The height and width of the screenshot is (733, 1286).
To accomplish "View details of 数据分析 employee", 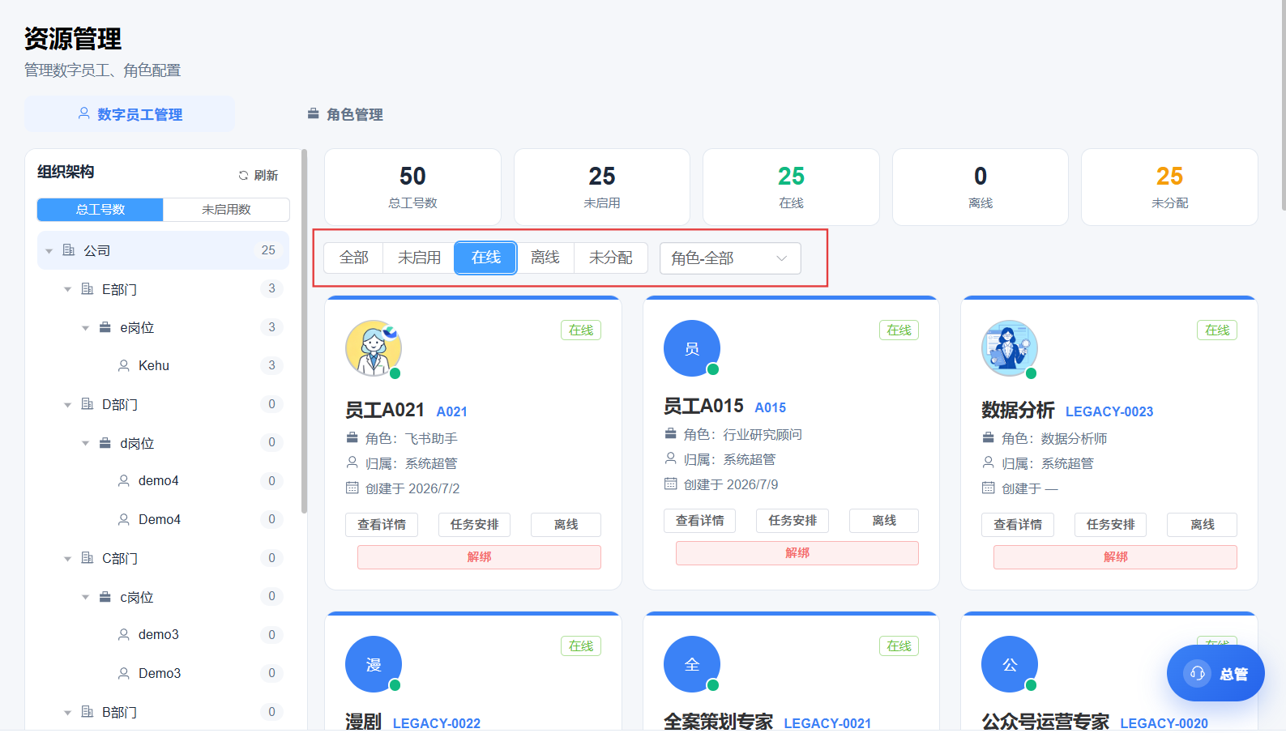I will pos(1018,525).
